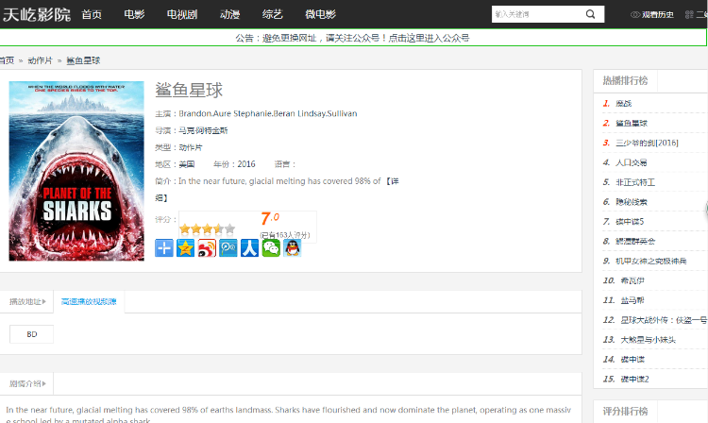Screen dimensions: 708x423
Task: Open actor Lindsay.Sullivan link
Action: (328, 113)
